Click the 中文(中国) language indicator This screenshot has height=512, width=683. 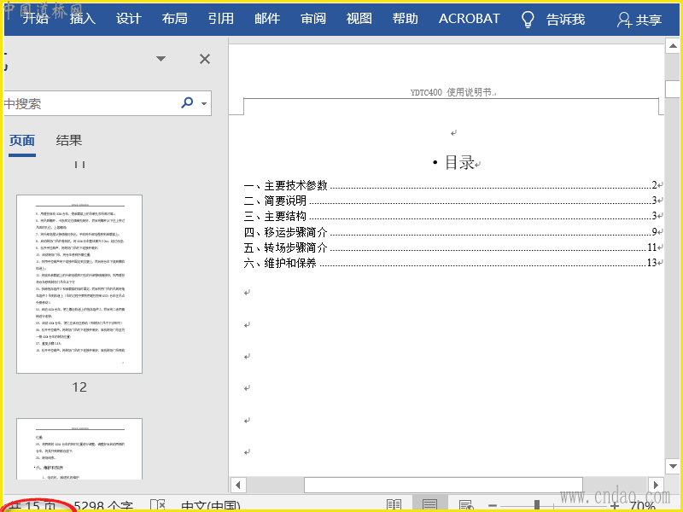click(210, 506)
